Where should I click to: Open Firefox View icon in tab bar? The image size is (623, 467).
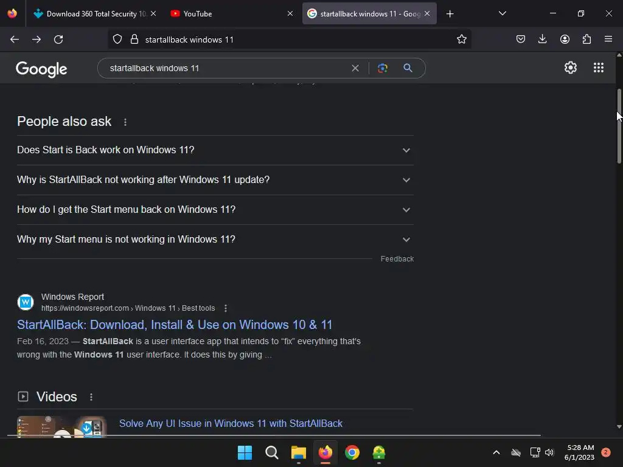click(12, 13)
